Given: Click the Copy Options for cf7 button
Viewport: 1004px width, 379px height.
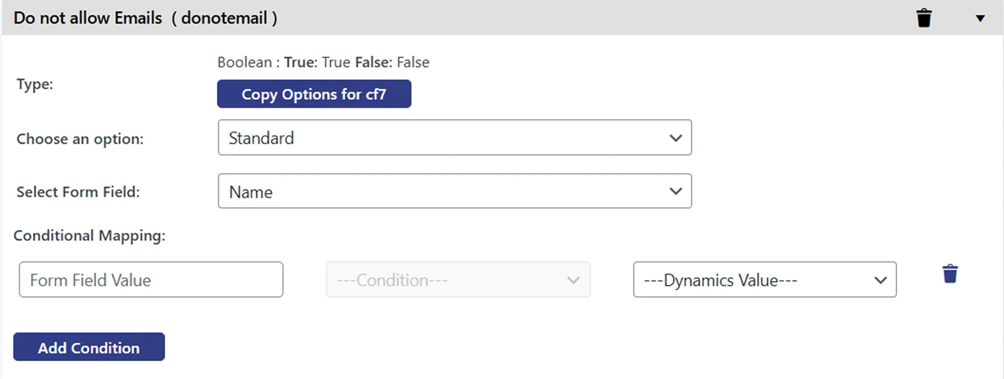Looking at the screenshot, I should coord(313,94).
